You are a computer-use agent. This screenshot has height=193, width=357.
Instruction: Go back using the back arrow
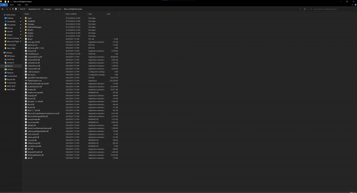tap(3, 9)
